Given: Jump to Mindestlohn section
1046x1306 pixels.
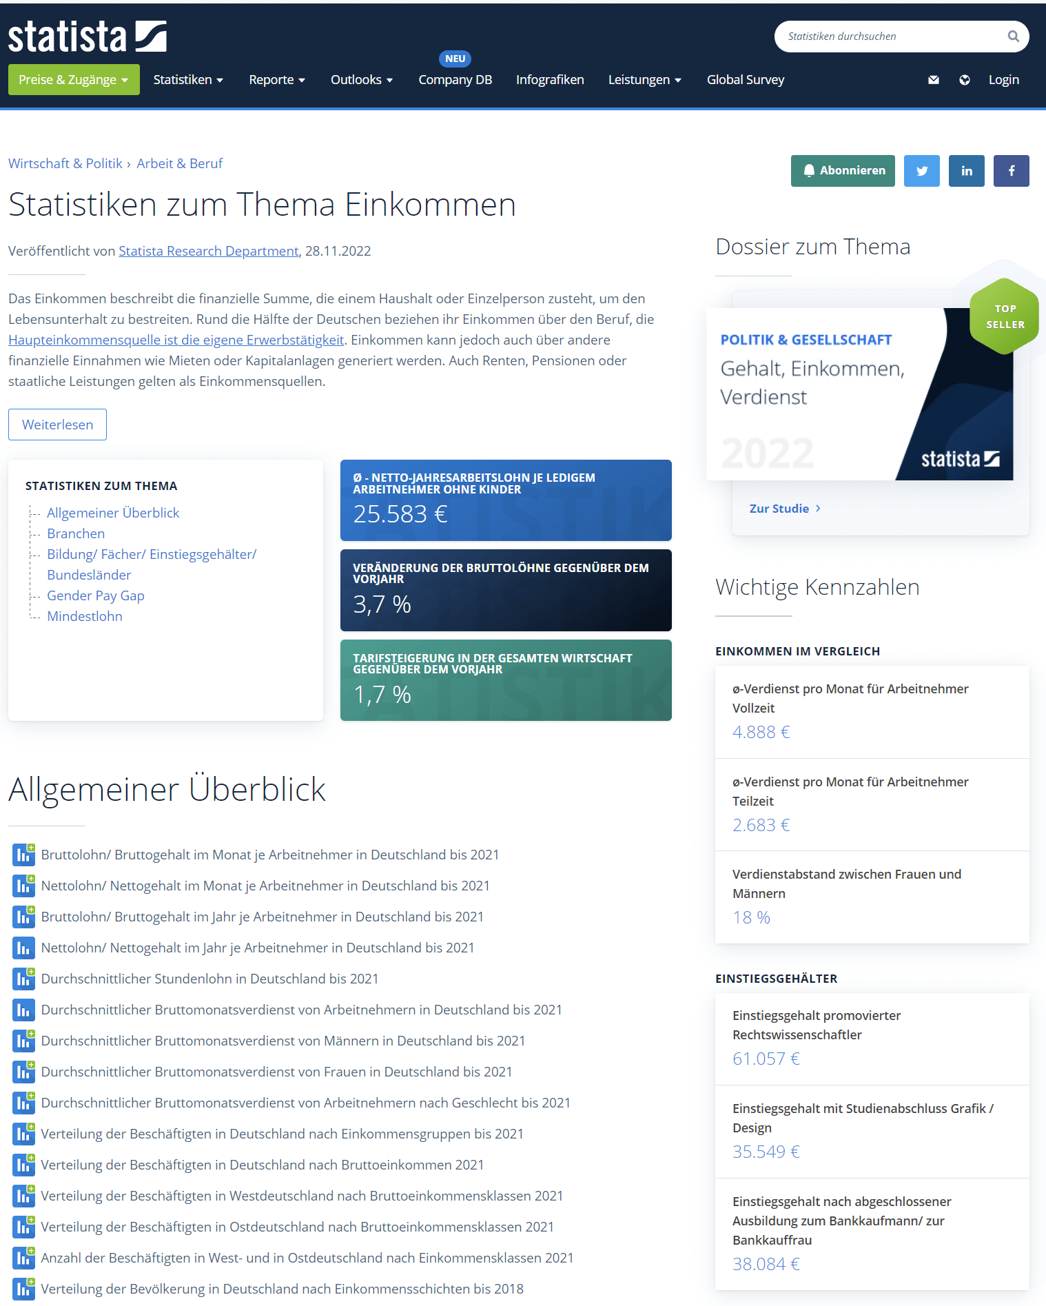Looking at the screenshot, I should (x=85, y=616).
